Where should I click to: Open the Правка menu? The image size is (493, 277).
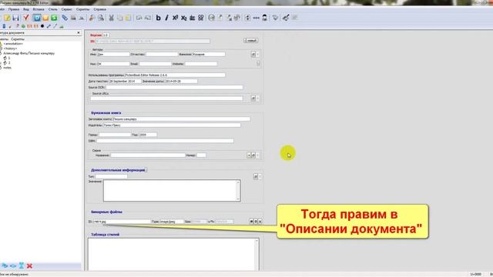[14, 9]
